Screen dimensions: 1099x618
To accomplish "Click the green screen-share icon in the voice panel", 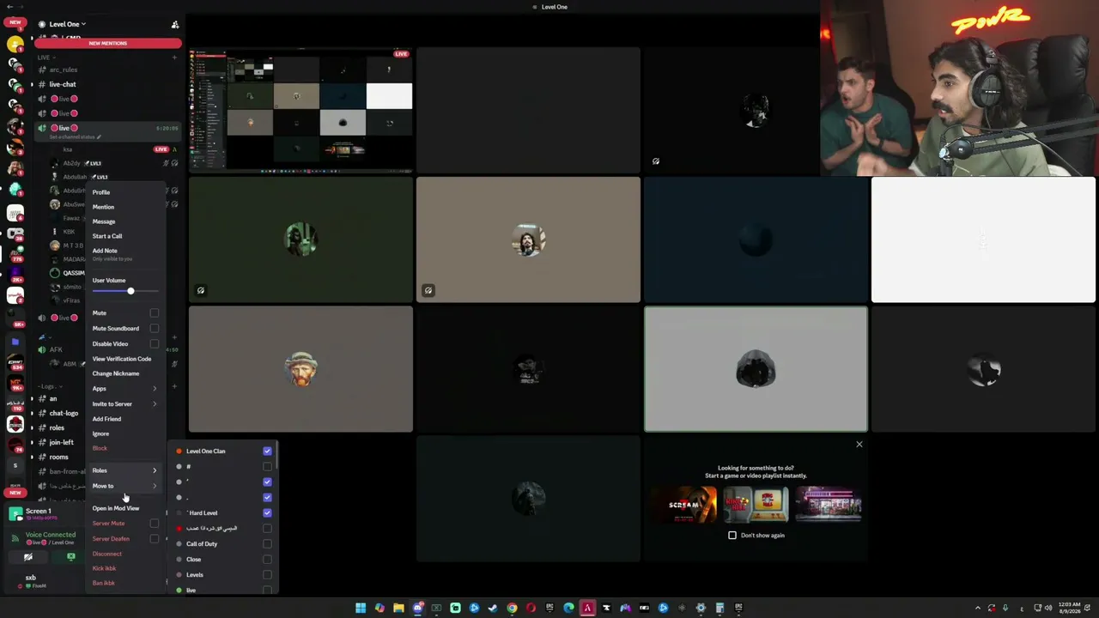I will (x=71, y=557).
